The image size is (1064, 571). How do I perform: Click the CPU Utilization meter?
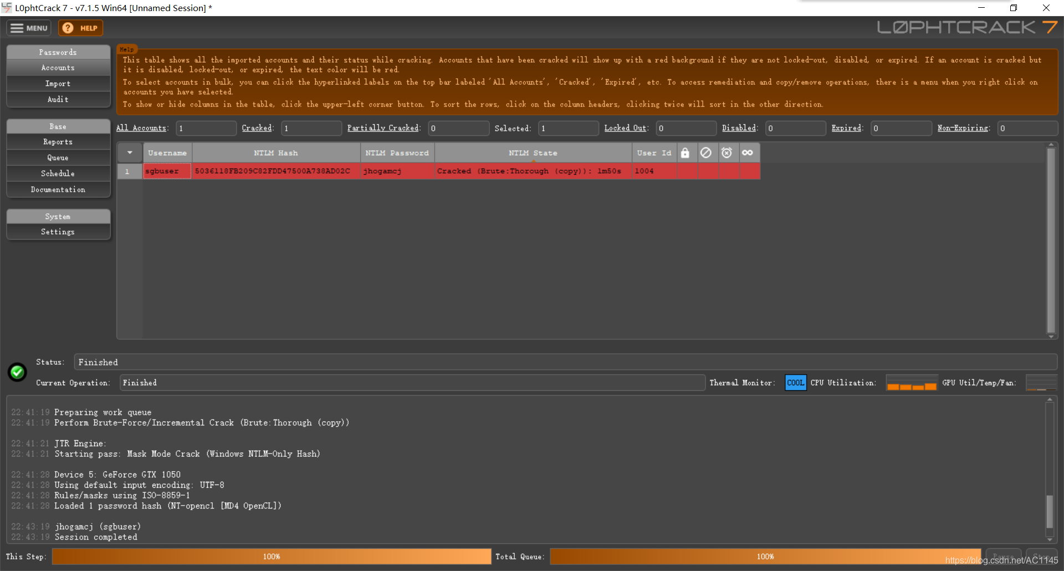pyautogui.click(x=912, y=383)
